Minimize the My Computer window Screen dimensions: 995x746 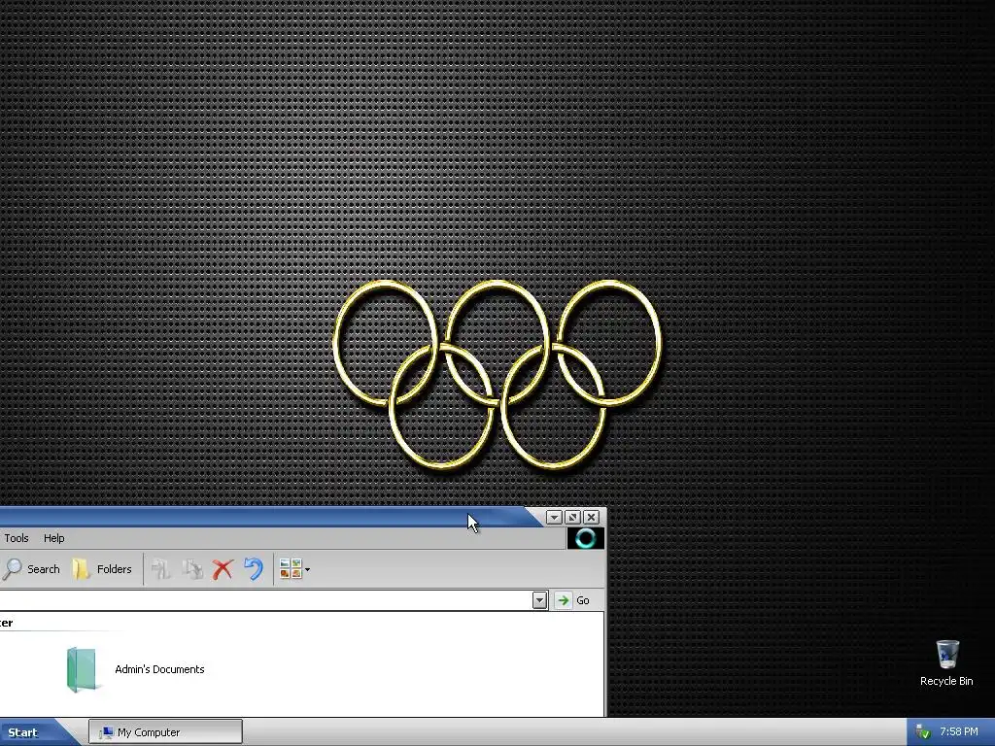click(x=554, y=517)
